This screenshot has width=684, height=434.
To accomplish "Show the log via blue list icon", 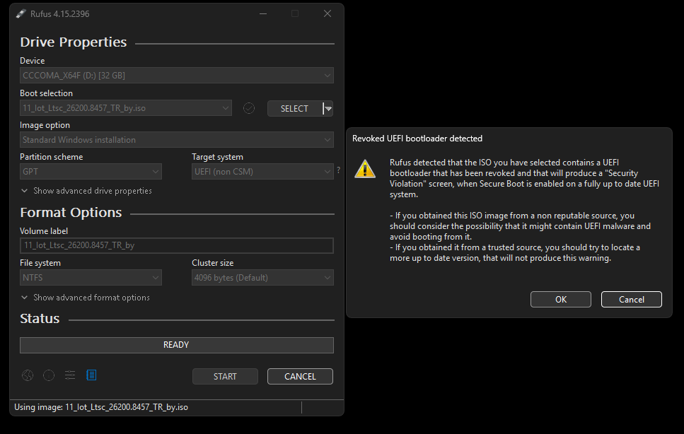I will click(91, 375).
